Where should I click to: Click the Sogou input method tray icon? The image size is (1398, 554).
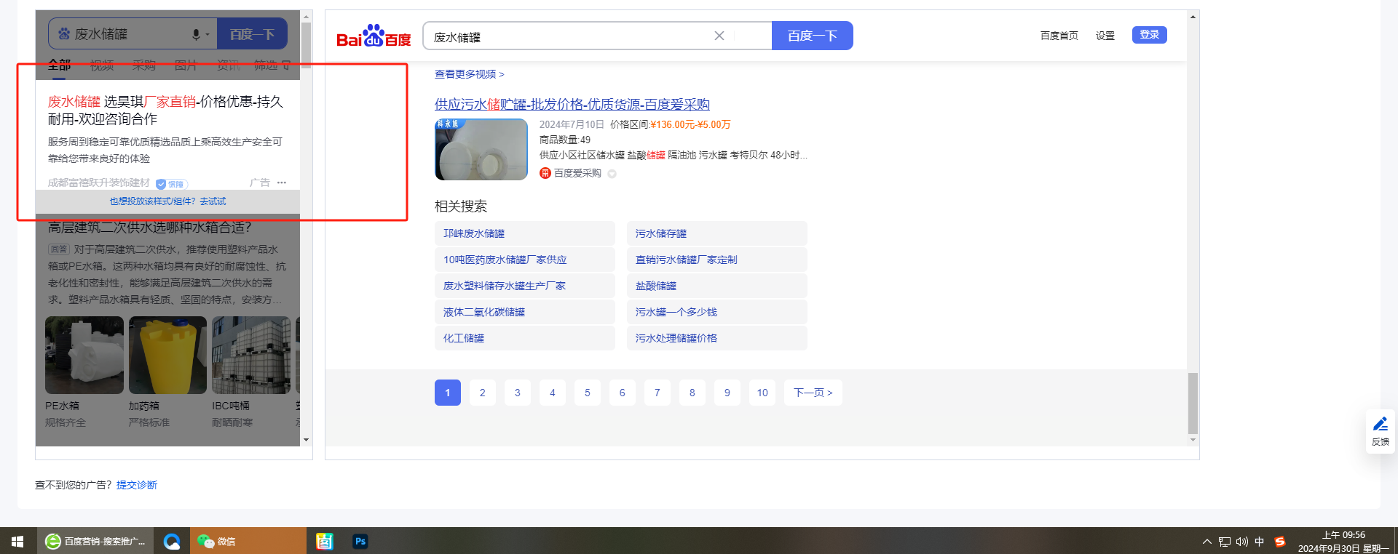pyautogui.click(x=1280, y=542)
